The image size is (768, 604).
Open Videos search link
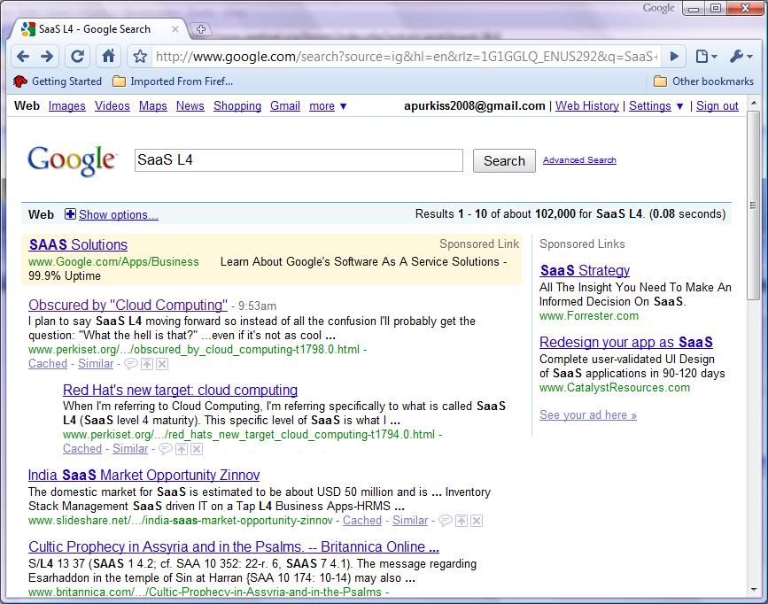pos(112,105)
